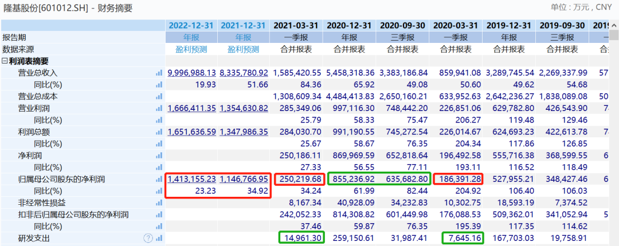Open chart icon for 同比 under 归属母公司股东的净利润
Image resolution: width=619 pixels, height=246 pixels.
click(x=159, y=191)
